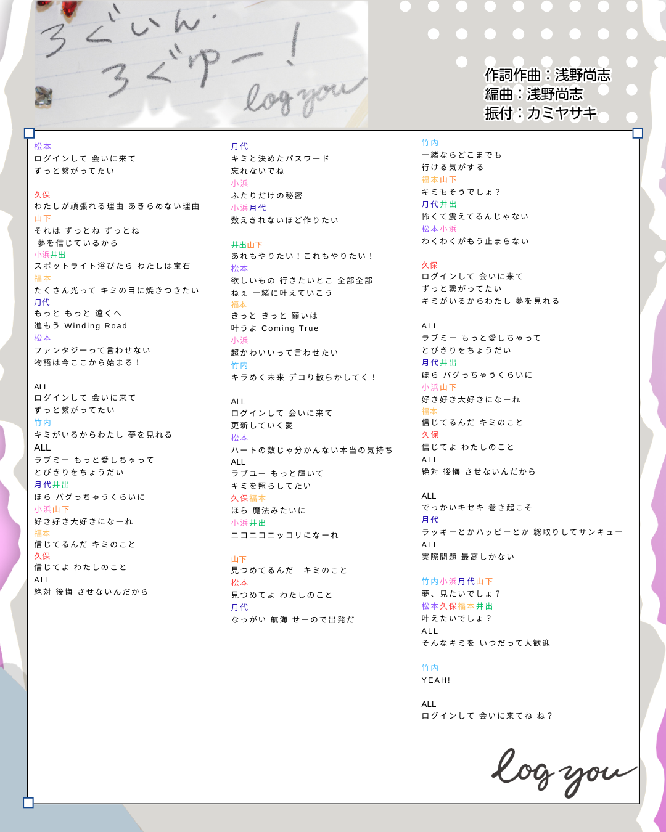Click the 井出山下 singer label

[247, 245]
